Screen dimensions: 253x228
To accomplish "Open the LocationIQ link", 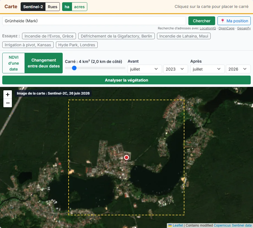I will tap(208, 28).
